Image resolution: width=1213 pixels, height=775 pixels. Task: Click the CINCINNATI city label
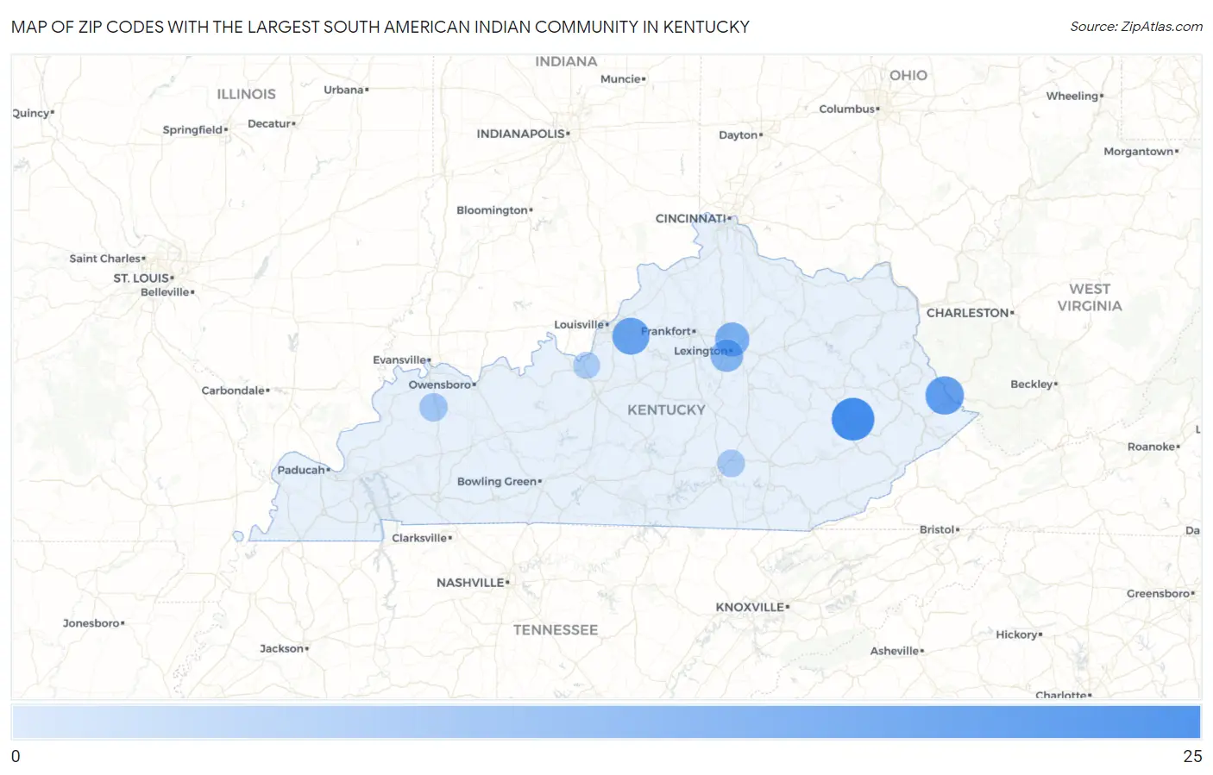tap(690, 218)
